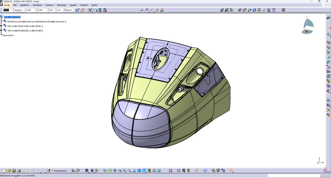The height and width of the screenshot is (178, 331).
Task: Expand the VZES-A-900-REV00 tree node
Action: tap(1, 31)
